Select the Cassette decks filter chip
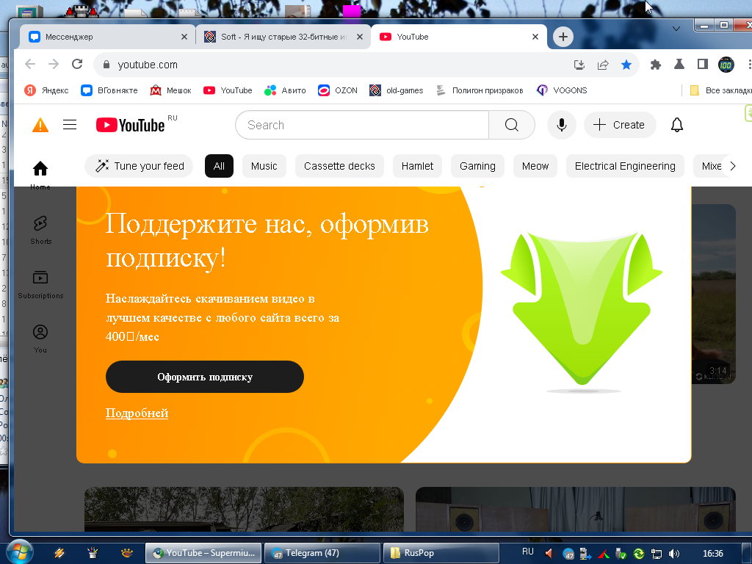 pyautogui.click(x=339, y=166)
